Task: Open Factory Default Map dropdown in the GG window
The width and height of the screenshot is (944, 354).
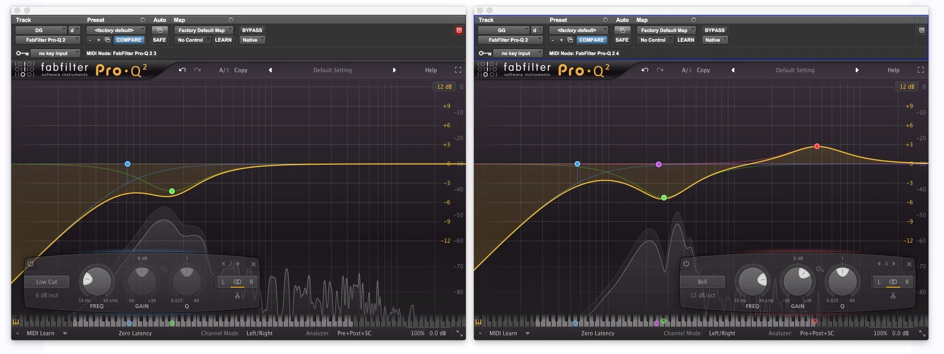Action: point(666,30)
